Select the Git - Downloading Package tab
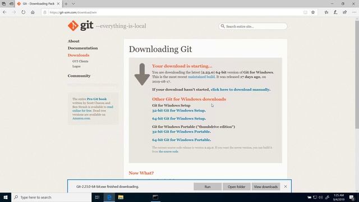The height and width of the screenshot is (202, 359). tap(38, 4)
